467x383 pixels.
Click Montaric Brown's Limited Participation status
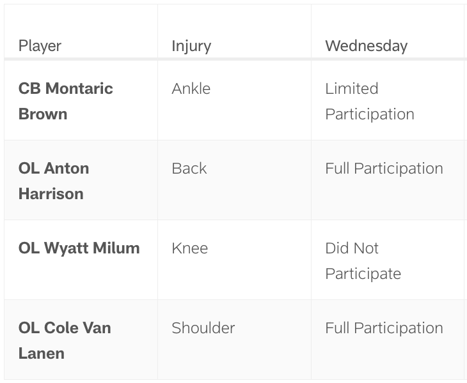point(369,101)
